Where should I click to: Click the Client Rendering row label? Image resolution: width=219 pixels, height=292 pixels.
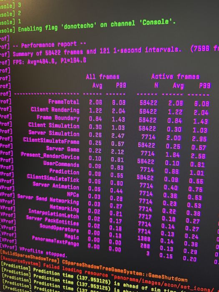(55, 110)
